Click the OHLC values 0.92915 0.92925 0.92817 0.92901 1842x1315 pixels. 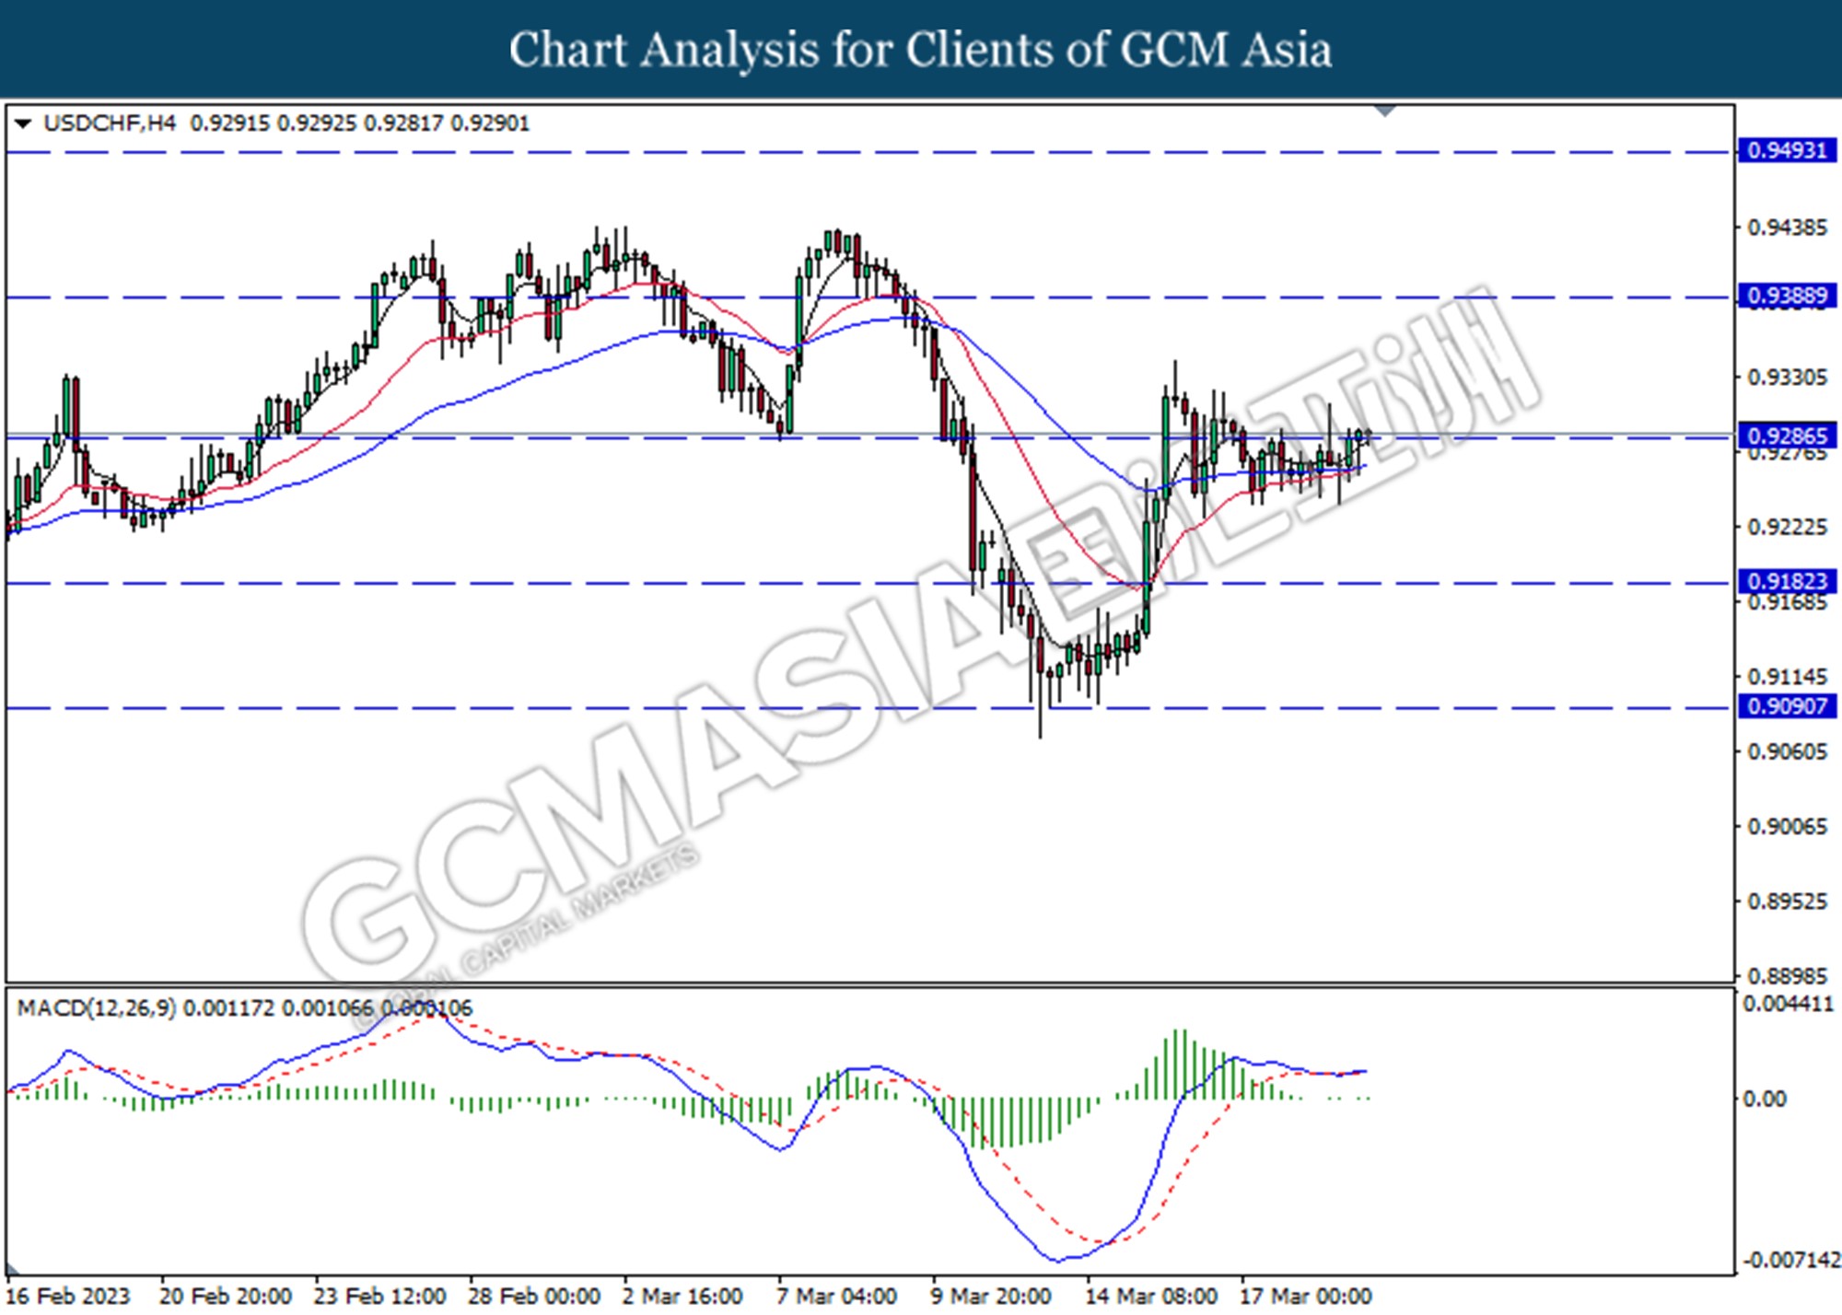360,123
